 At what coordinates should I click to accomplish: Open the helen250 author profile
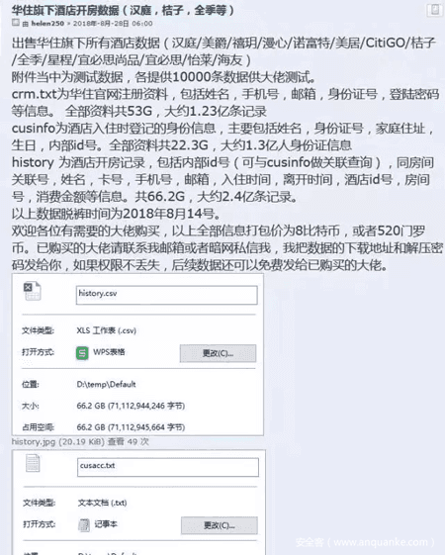(x=47, y=24)
